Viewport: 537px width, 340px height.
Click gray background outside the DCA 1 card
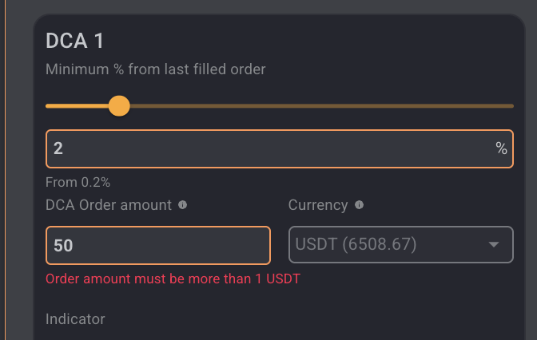(x=19, y=171)
